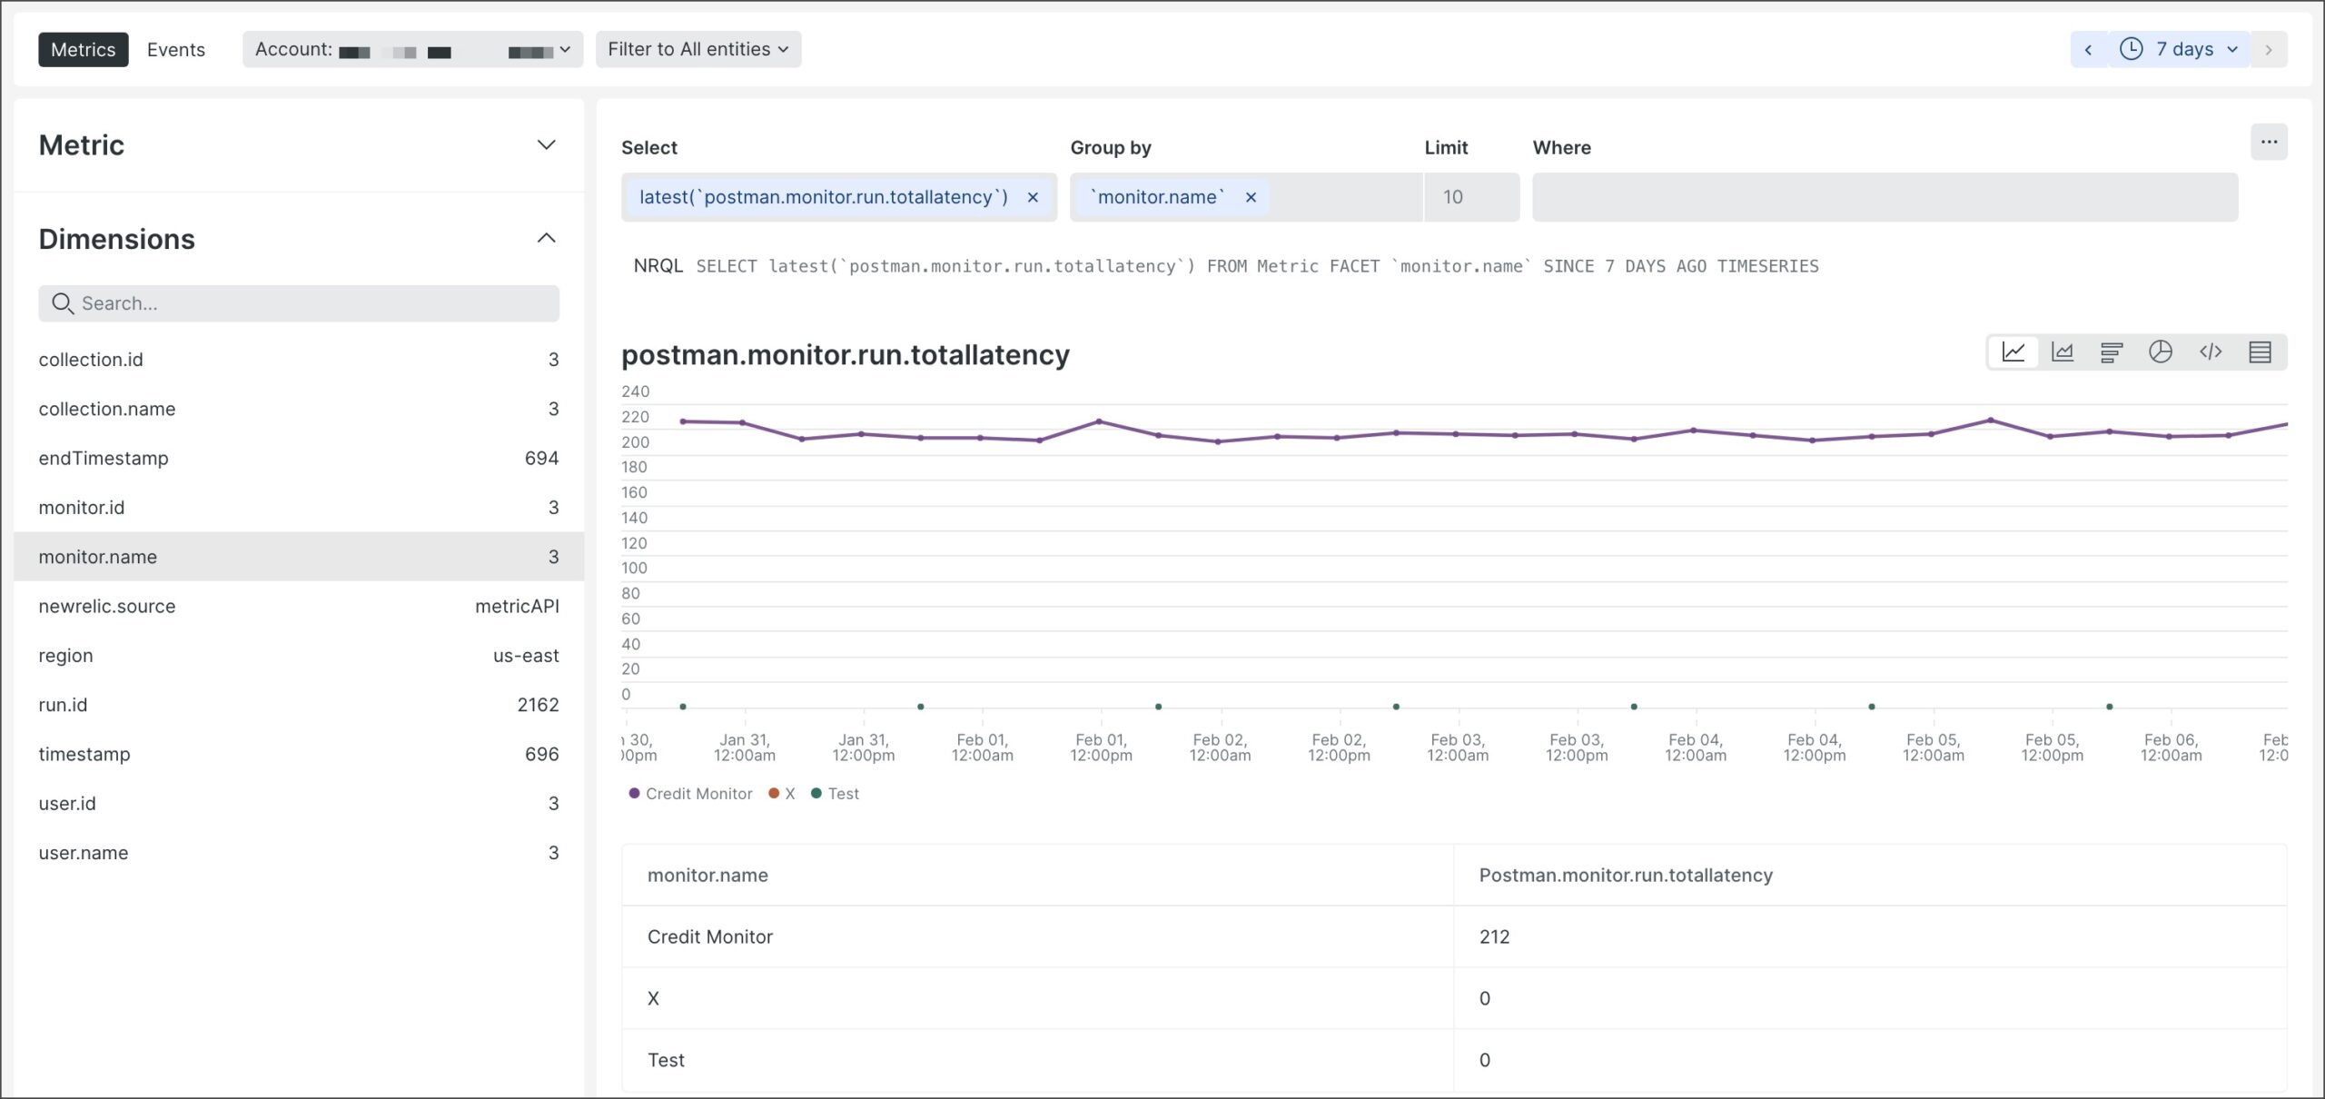Select the user.name dimension
This screenshot has width=2325, height=1099.
click(x=299, y=853)
